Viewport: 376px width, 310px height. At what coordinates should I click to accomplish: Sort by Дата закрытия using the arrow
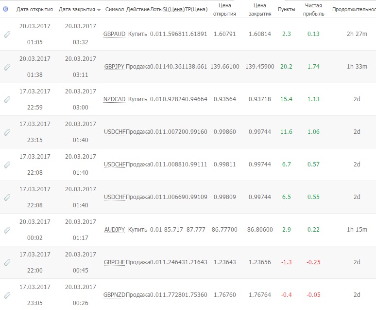[x=99, y=10]
